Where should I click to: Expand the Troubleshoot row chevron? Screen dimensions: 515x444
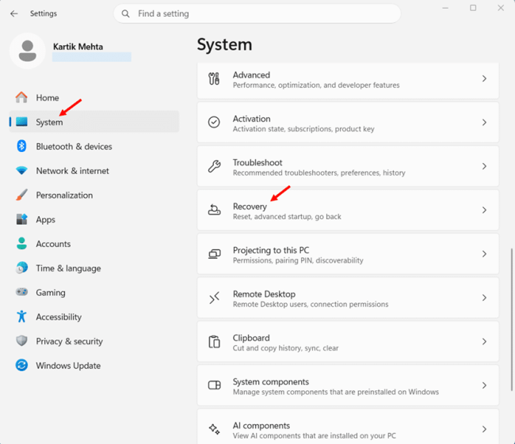(x=484, y=166)
